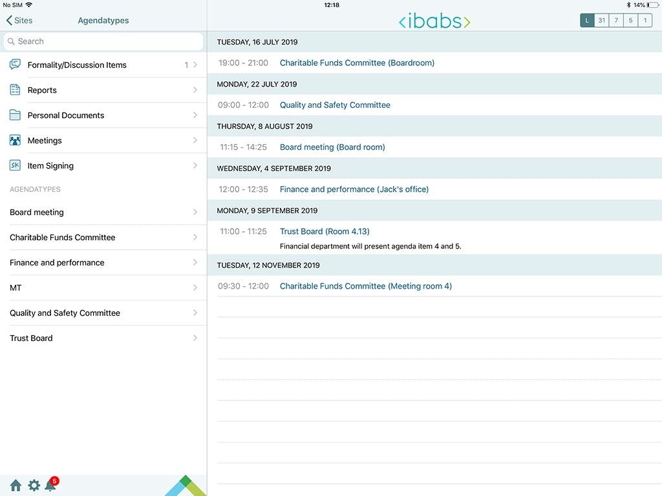Select Trust Board agendatype label
This screenshot has height=496, width=662.
click(x=31, y=338)
